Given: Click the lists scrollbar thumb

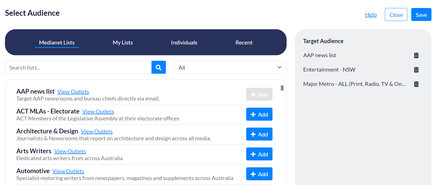Looking at the screenshot, I should point(282,88).
